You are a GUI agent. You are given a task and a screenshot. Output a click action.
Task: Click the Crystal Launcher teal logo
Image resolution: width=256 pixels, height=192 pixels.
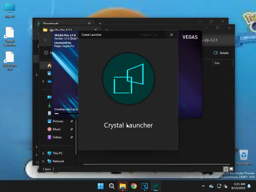coord(128,79)
